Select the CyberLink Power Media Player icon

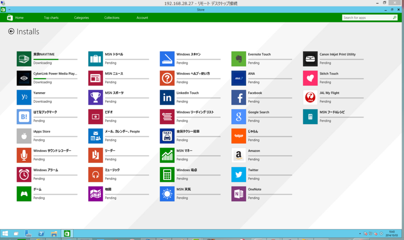tap(24, 78)
